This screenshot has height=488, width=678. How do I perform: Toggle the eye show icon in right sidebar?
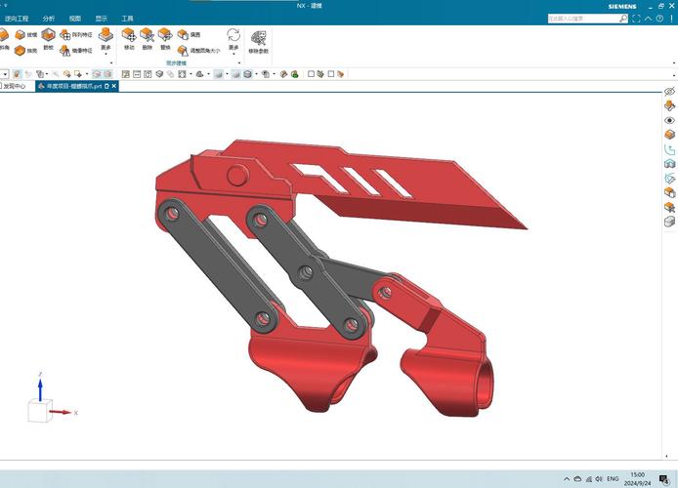[x=669, y=120]
